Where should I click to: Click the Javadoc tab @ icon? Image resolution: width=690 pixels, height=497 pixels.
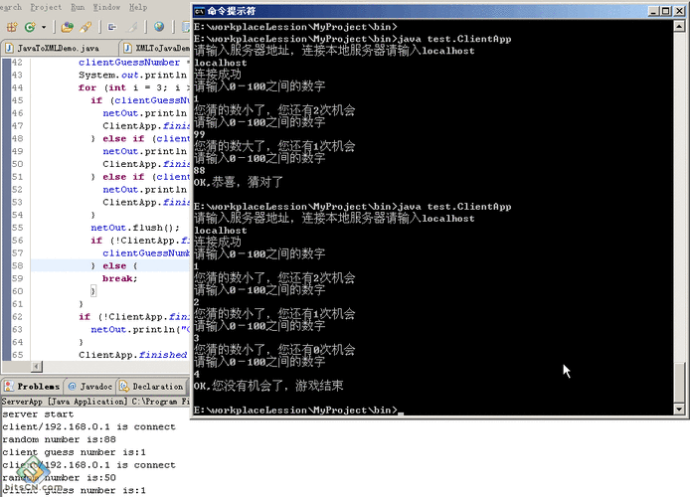point(73,386)
